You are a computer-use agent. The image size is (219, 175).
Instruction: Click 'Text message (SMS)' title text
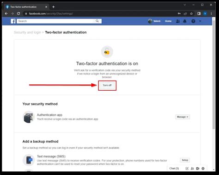coord(51,156)
